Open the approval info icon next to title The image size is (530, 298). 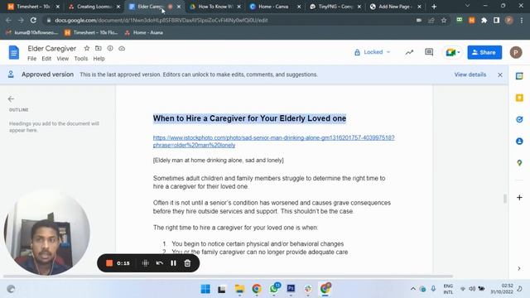click(x=110, y=48)
